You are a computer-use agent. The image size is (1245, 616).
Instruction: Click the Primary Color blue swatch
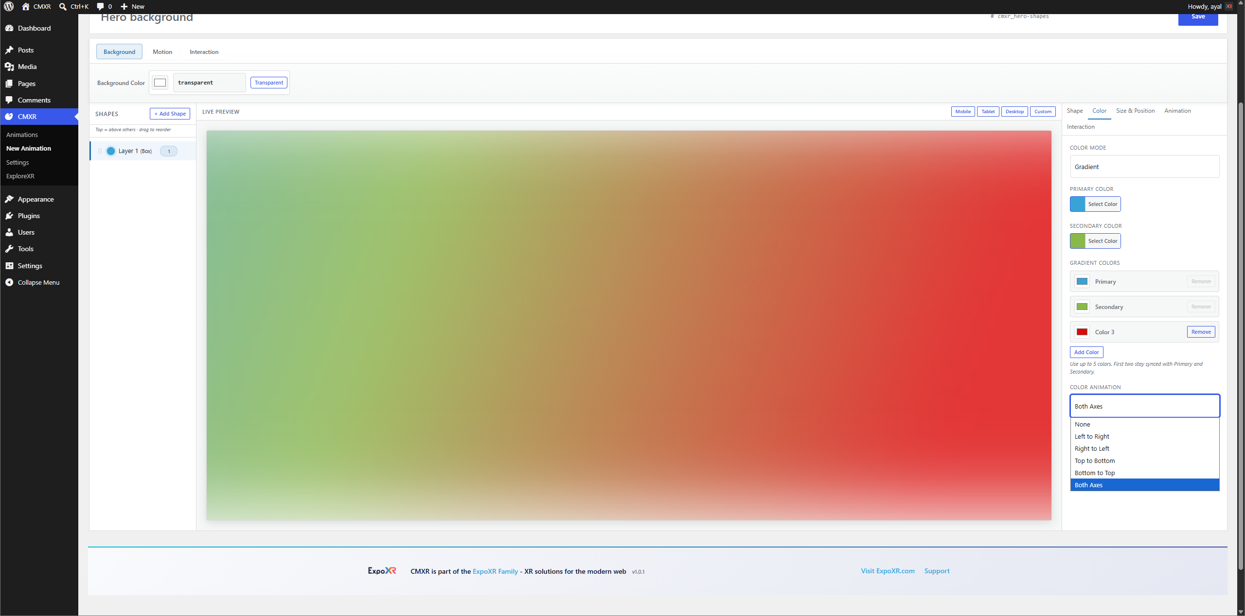(x=1078, y=204)
